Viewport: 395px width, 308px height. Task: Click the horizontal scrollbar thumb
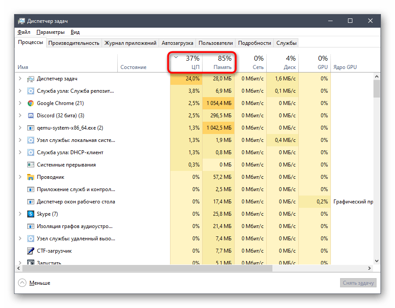[145, 268]
